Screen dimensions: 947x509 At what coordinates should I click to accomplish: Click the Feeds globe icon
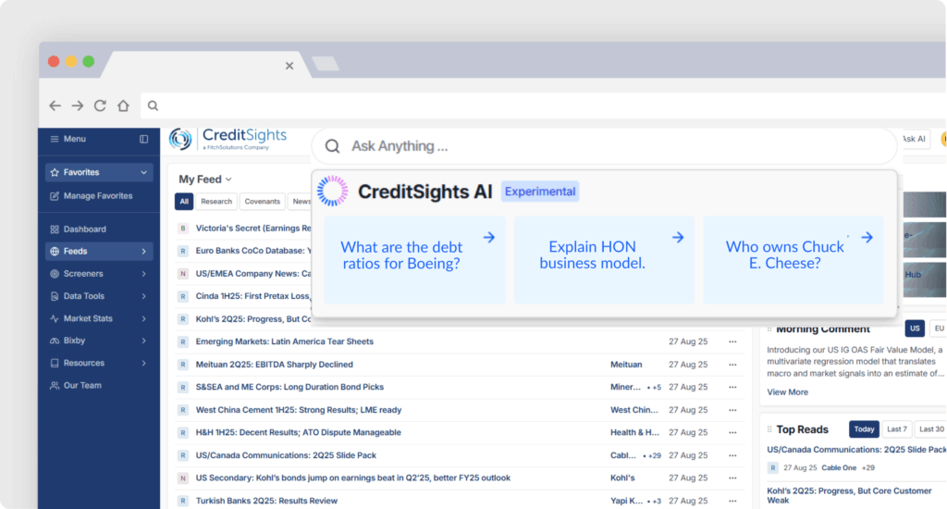tap(55, 252)
